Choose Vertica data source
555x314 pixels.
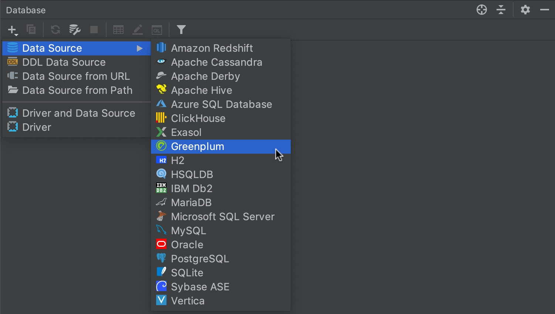coord(221,301)
